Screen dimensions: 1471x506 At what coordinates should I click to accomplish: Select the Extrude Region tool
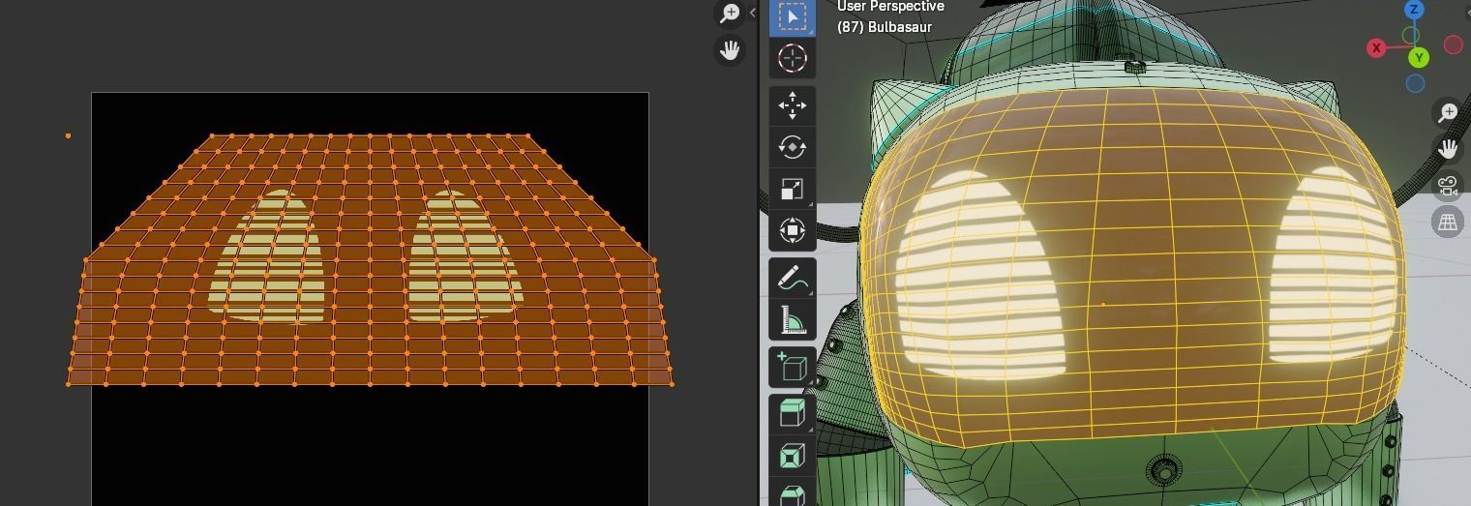tap(792, 413)
